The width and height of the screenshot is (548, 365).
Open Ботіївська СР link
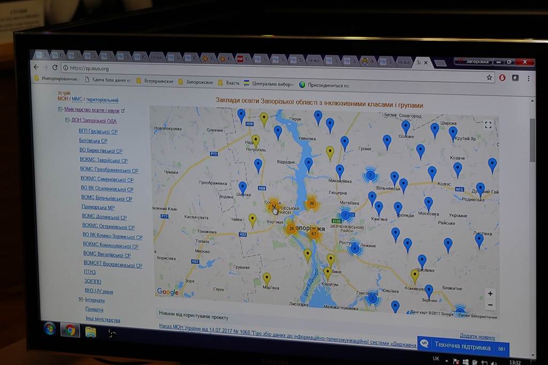[93, 141]
